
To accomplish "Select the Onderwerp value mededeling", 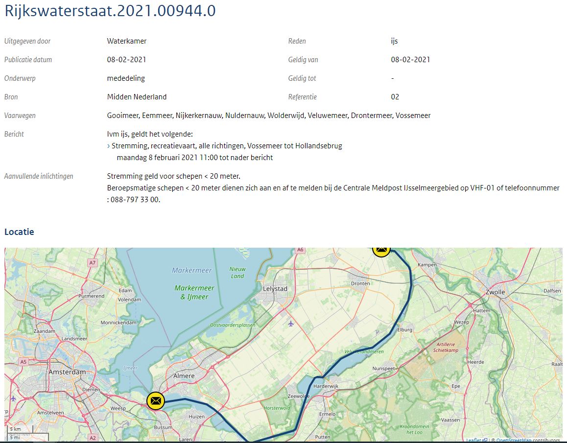I will point(126,78).
